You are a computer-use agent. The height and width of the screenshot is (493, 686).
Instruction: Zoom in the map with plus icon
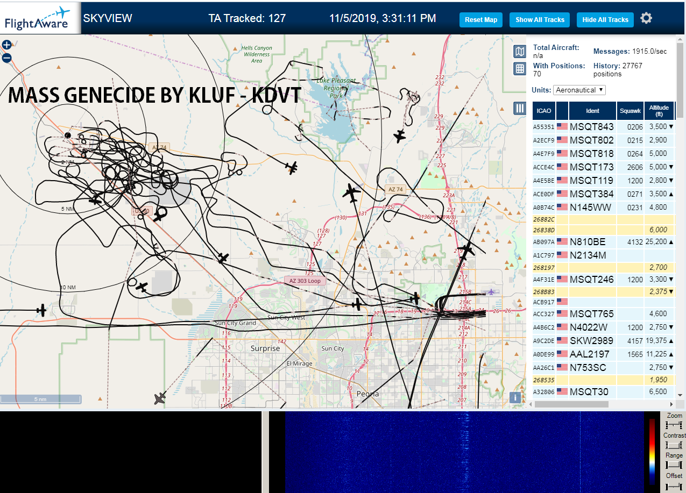point(7,45)
